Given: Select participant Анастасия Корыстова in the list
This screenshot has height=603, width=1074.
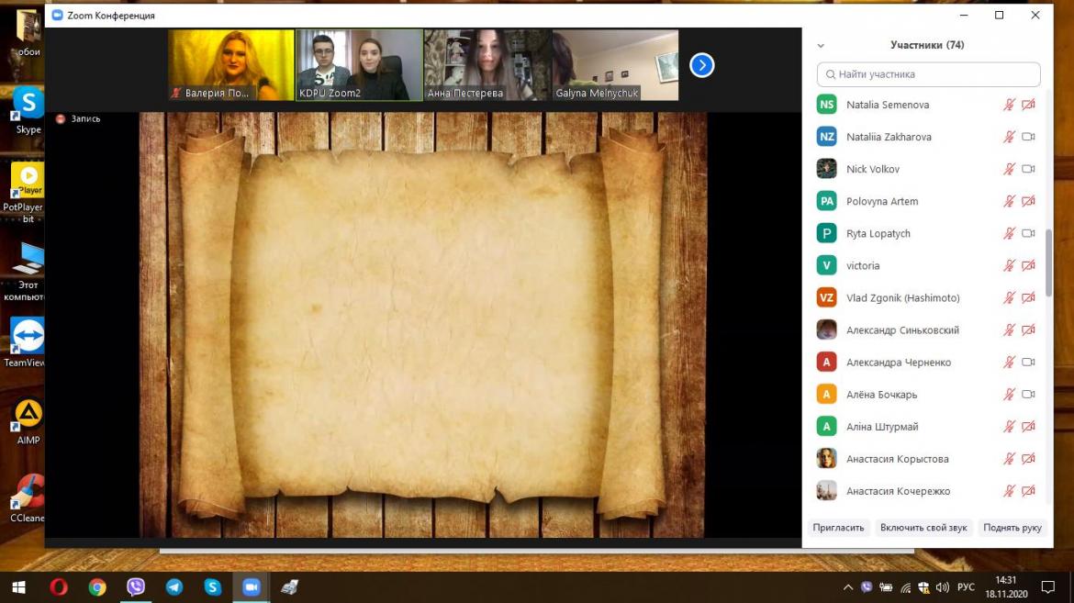Looking at the screenshot, I should pos(897,459).
